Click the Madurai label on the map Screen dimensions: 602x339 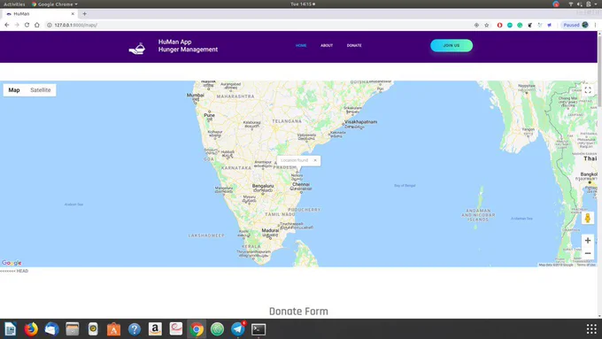tap(270, 230)
